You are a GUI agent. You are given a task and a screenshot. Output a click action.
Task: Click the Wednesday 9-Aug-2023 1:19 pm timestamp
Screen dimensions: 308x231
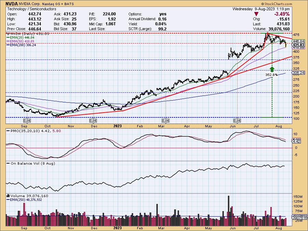(261, 9)
